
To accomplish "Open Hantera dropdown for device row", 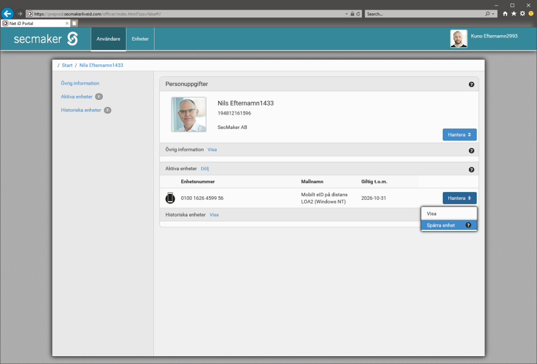I will [x=459, y=198].
